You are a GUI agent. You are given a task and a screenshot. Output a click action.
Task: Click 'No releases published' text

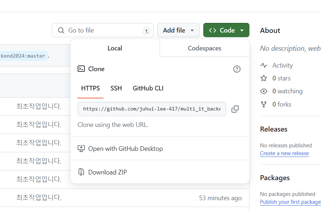coord(286,146)
